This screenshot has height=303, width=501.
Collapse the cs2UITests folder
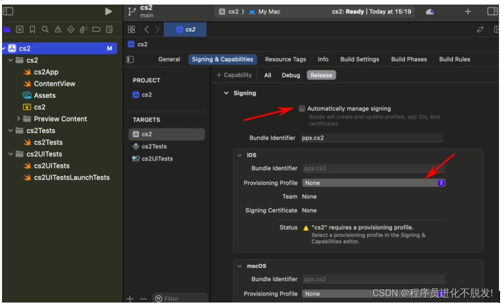11,154
